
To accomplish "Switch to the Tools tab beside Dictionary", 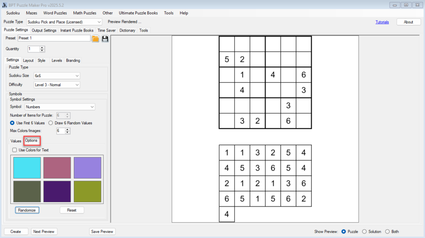I will (144, 30).
